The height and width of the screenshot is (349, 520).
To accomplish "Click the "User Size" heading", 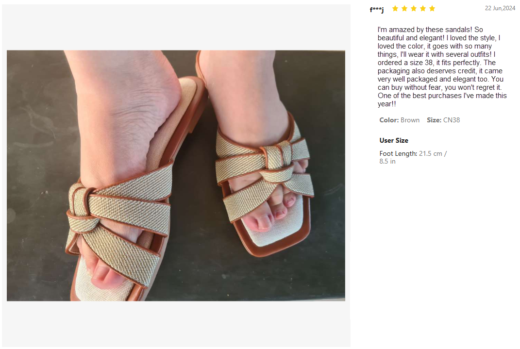I will click(x=394, y=140).
